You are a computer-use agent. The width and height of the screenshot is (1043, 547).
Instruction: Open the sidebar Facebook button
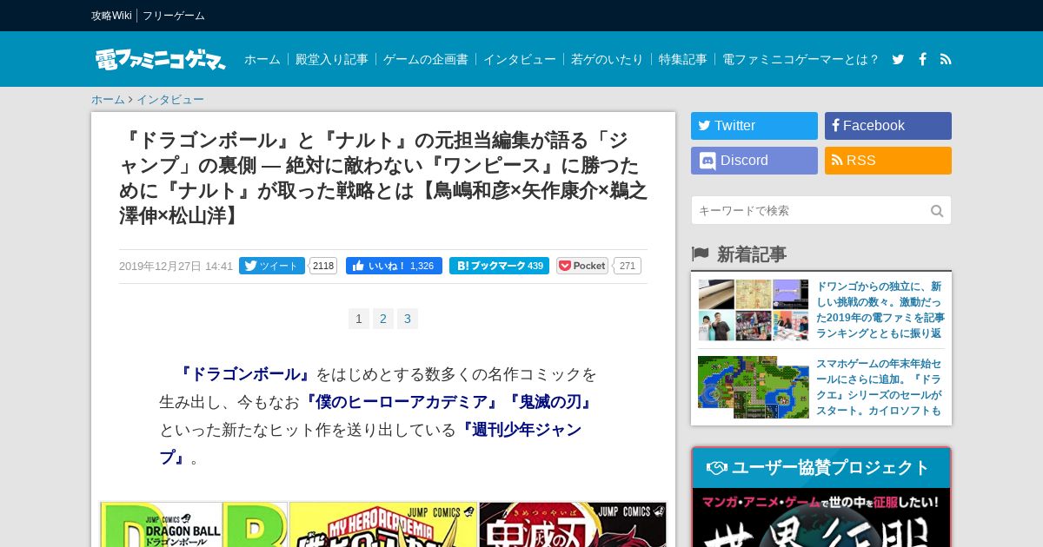coord(888,126)
